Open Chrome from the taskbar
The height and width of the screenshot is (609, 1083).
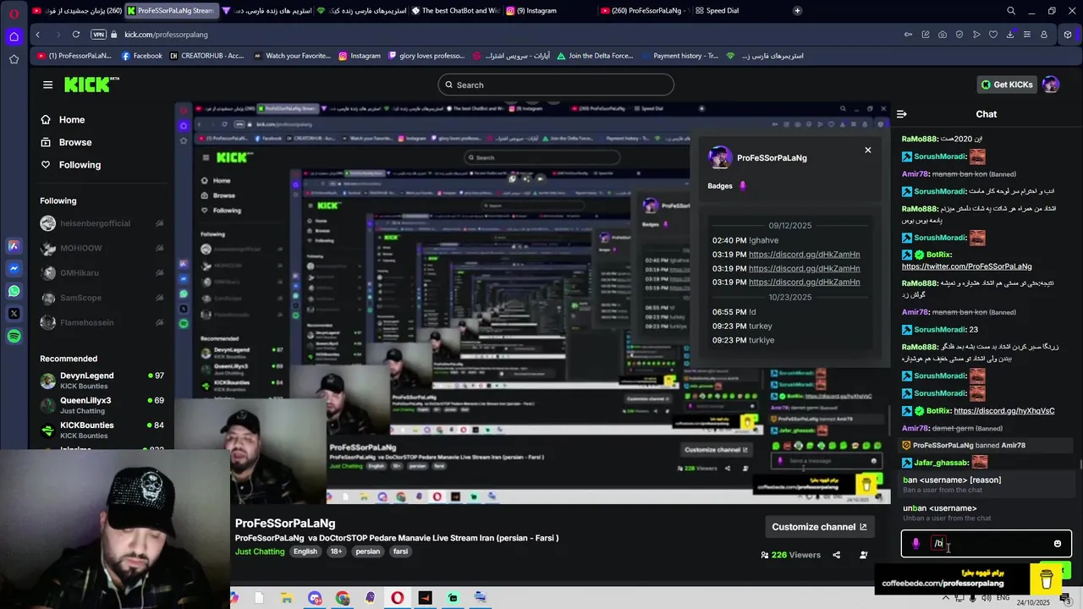click(x=342, y=598)
